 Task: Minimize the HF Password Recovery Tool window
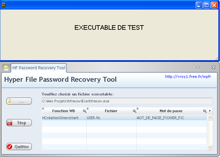pos(198,67)
